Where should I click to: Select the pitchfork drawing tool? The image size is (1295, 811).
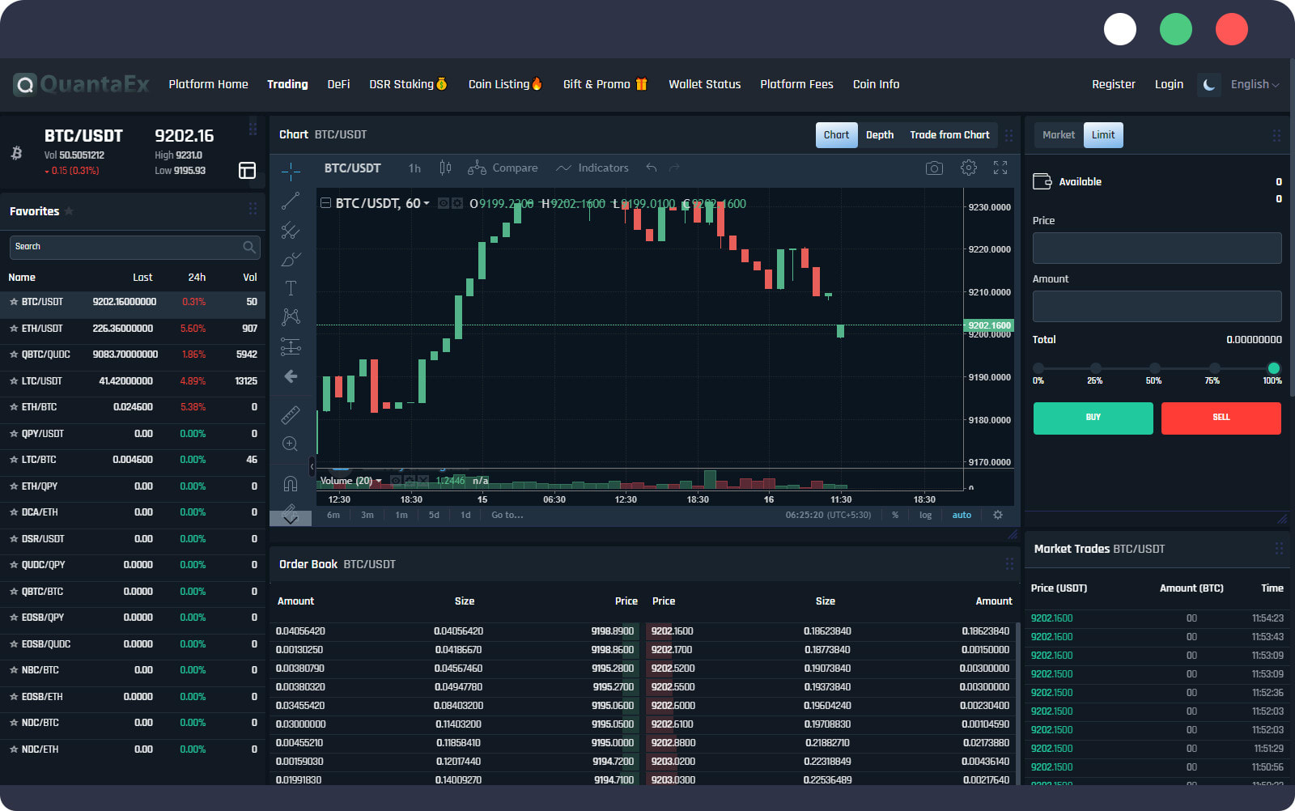[291, 231]
